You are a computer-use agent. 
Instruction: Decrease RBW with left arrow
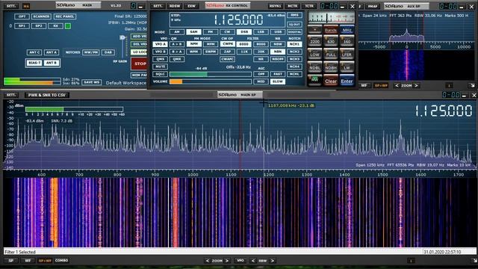point(253,261)
